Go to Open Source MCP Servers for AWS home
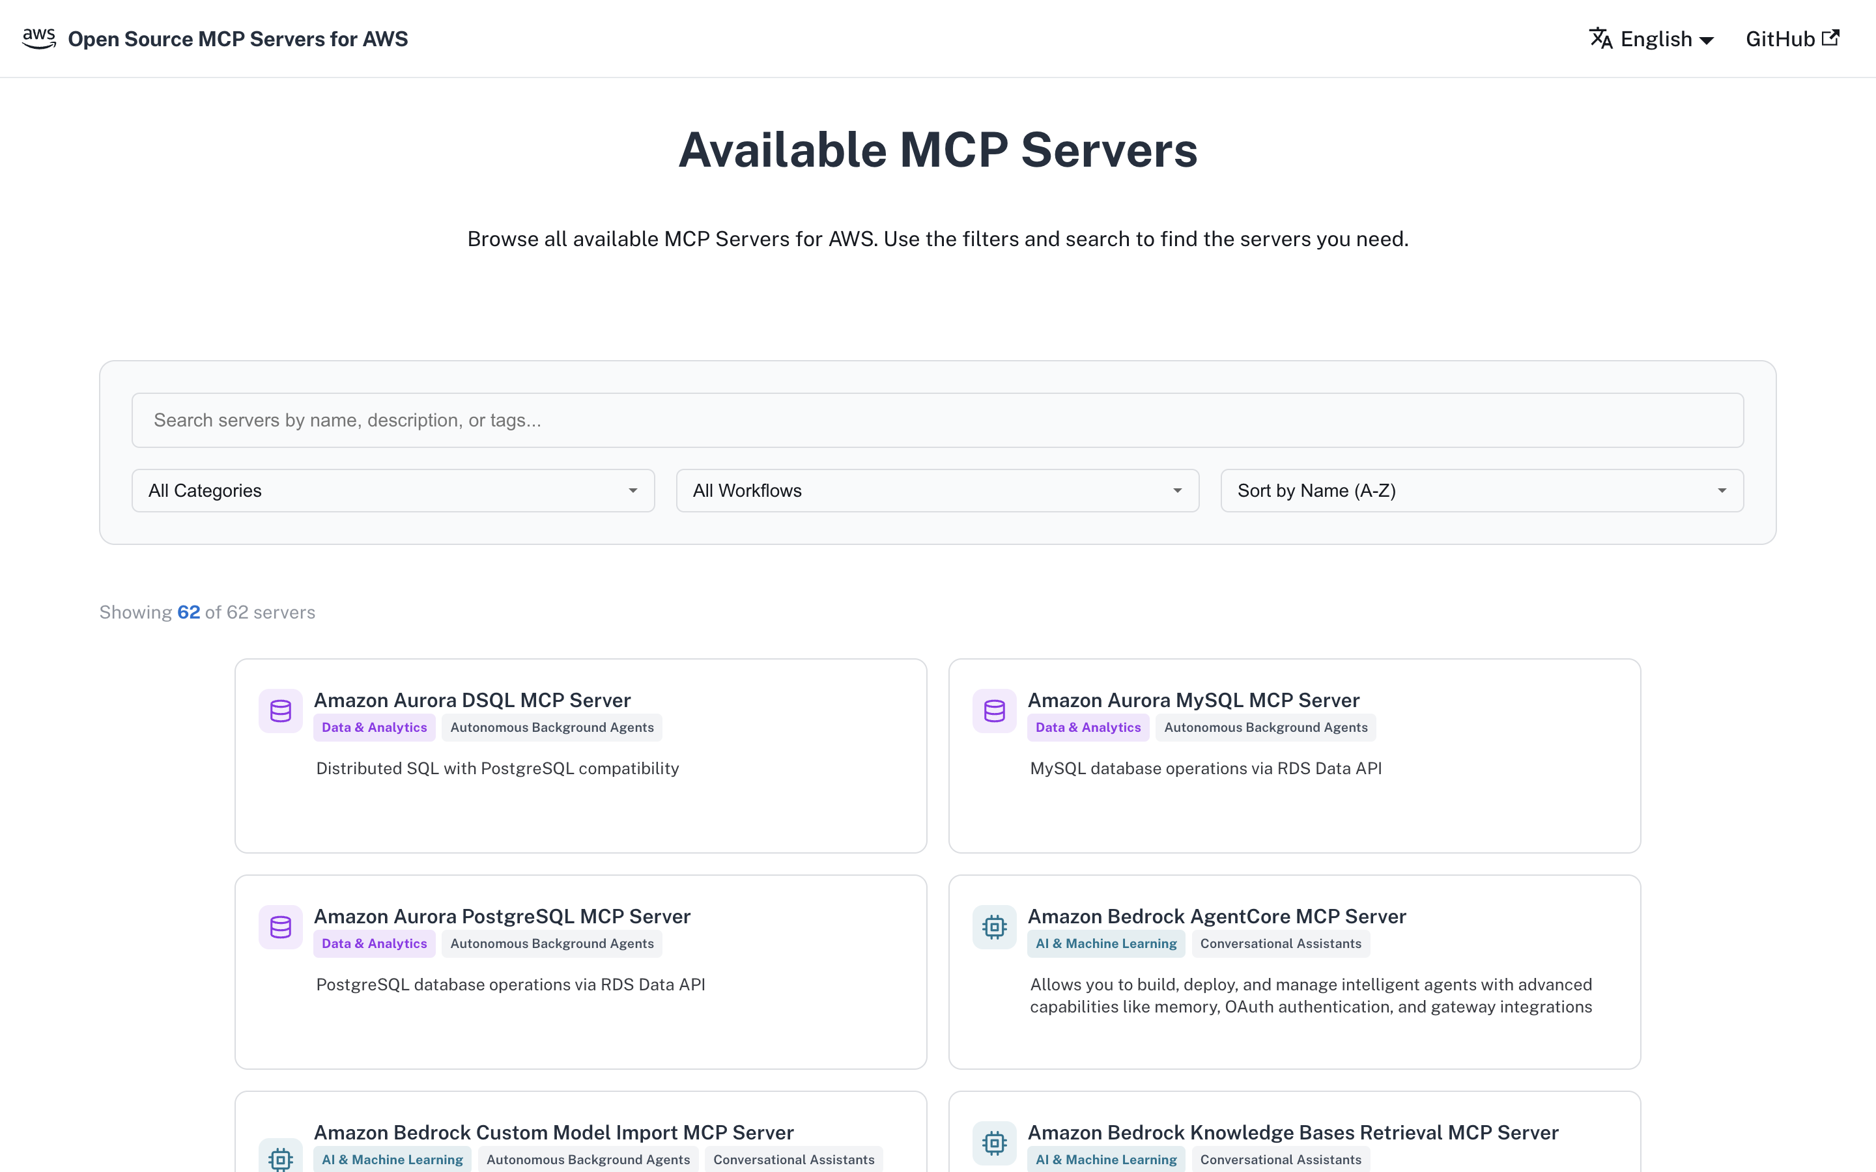 pos(216,39)
